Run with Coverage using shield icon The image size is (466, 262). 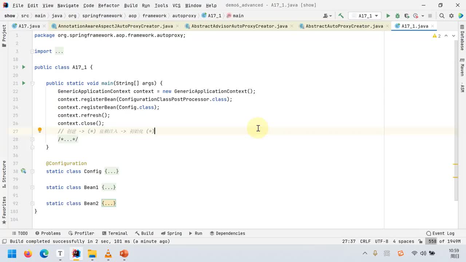pyautogui.click(x=407, y=16)
